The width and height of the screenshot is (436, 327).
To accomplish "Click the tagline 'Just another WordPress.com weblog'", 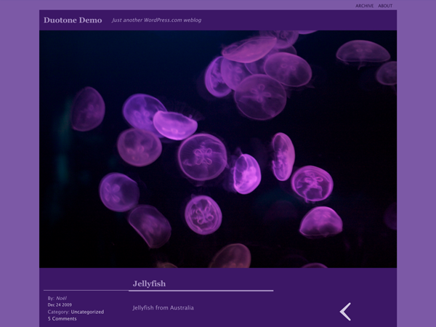I will 156,20.
